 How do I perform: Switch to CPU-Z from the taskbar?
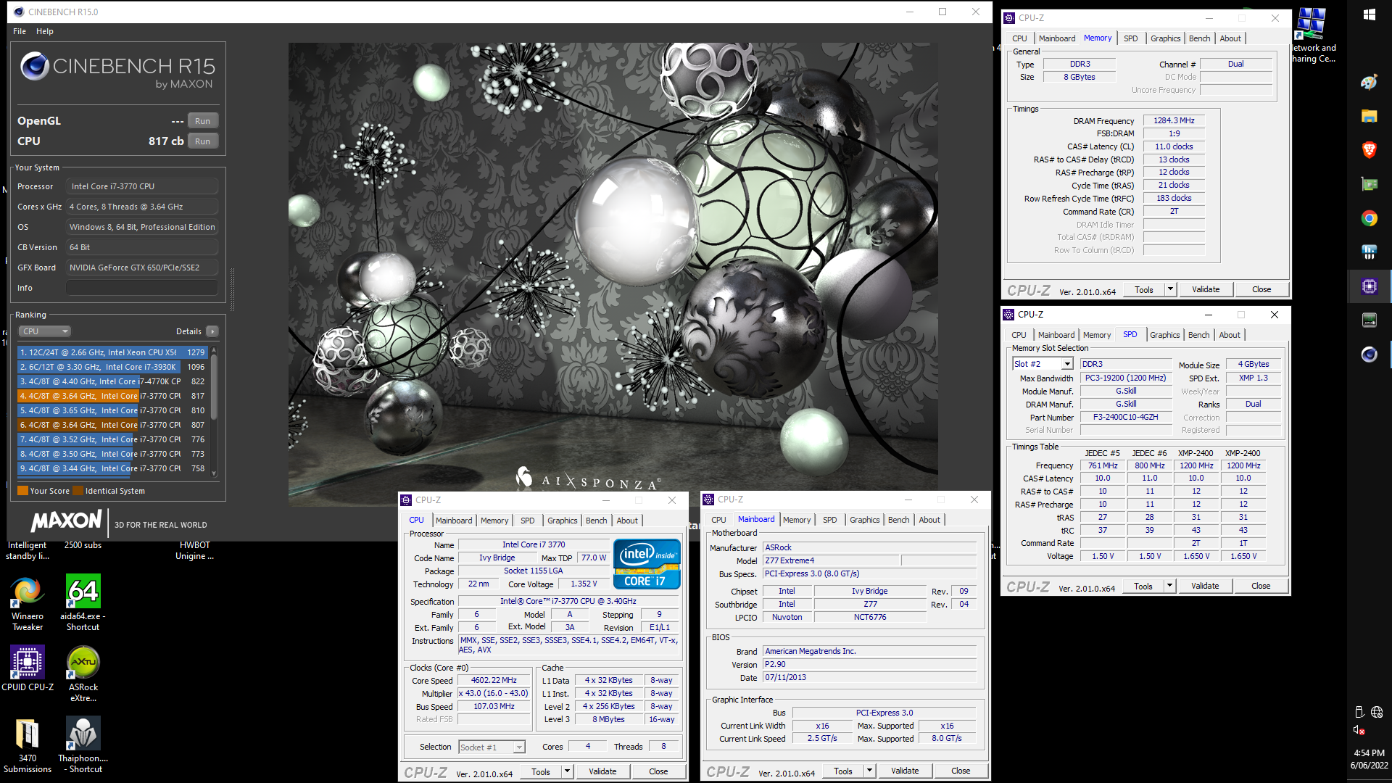point(1369,286)
